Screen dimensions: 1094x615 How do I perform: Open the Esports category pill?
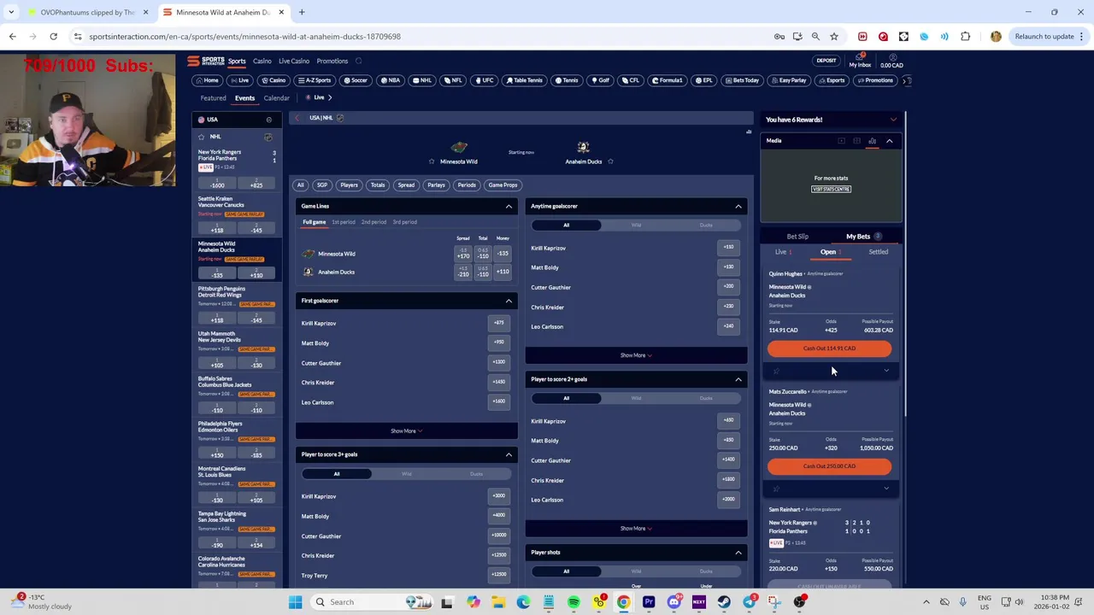[831, 80]
